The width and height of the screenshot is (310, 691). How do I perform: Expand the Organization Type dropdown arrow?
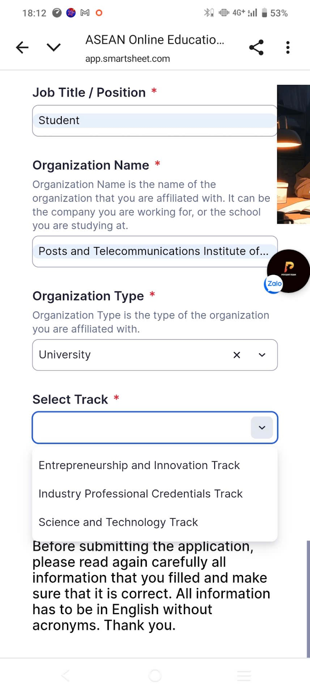262,355
